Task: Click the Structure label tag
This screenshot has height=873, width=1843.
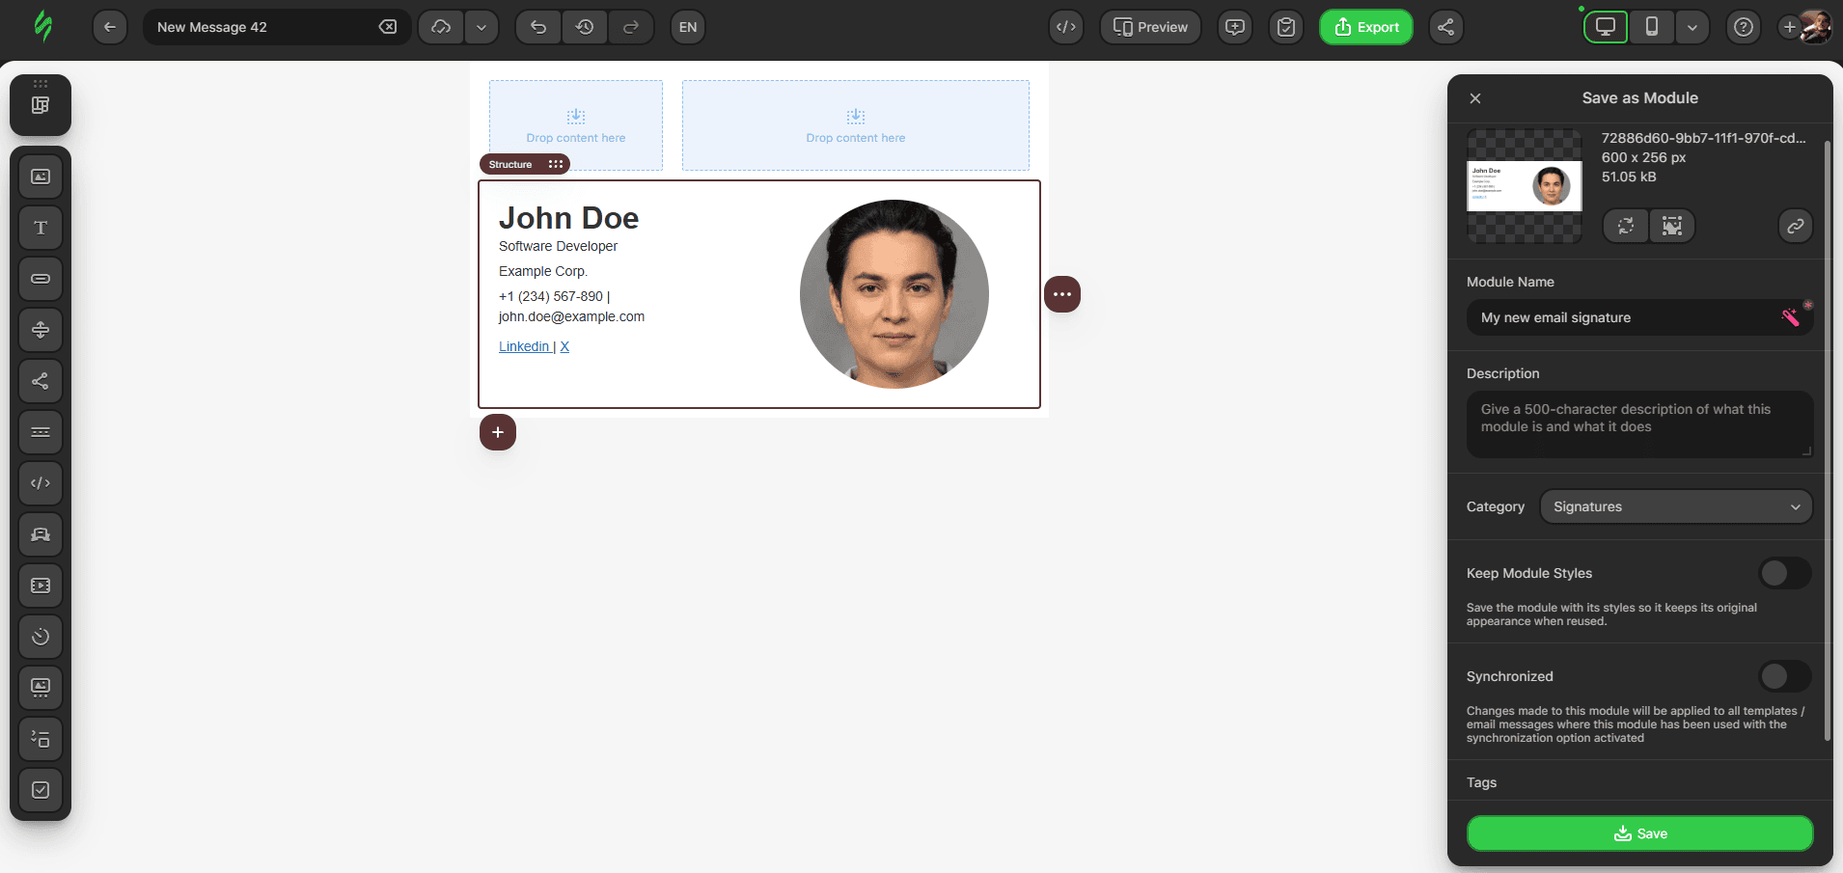Action: [x=510, y=164]
